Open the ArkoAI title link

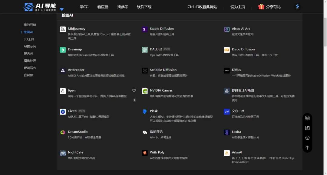(x=237, y=152)
